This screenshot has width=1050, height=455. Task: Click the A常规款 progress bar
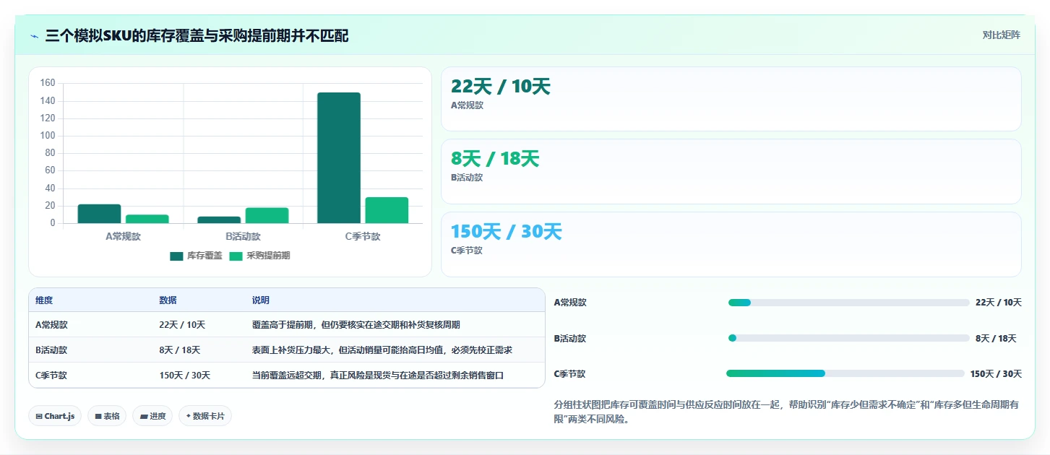(848, 303)
